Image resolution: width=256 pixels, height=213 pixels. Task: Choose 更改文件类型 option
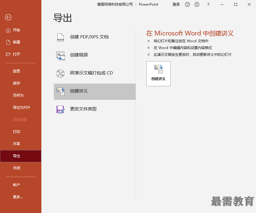click(x=95, y=109)
